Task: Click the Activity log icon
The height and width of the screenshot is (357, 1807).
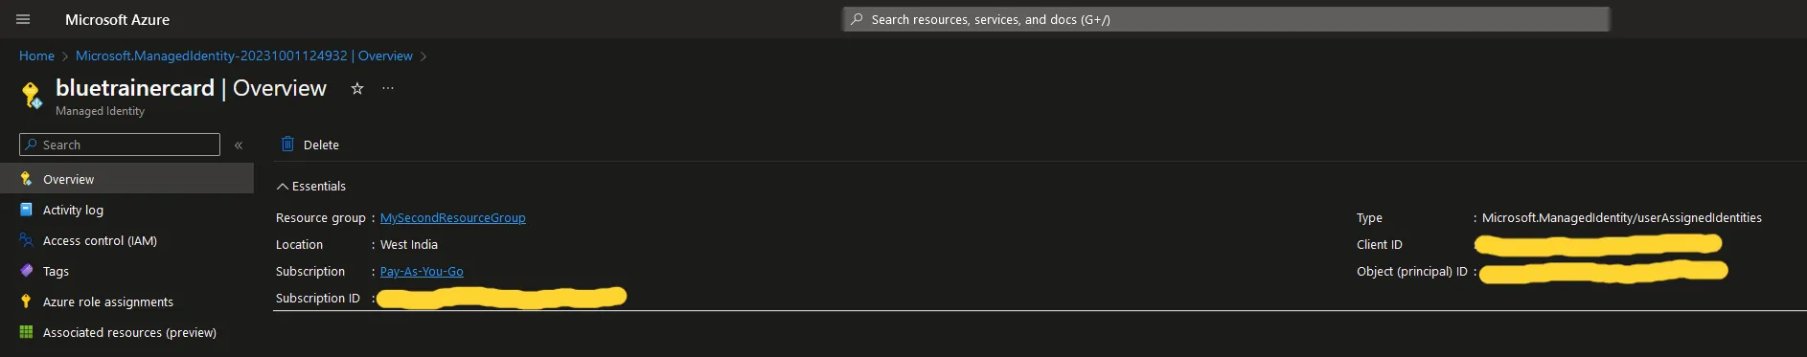Action: pyautogui.click(x=26, y=210)
